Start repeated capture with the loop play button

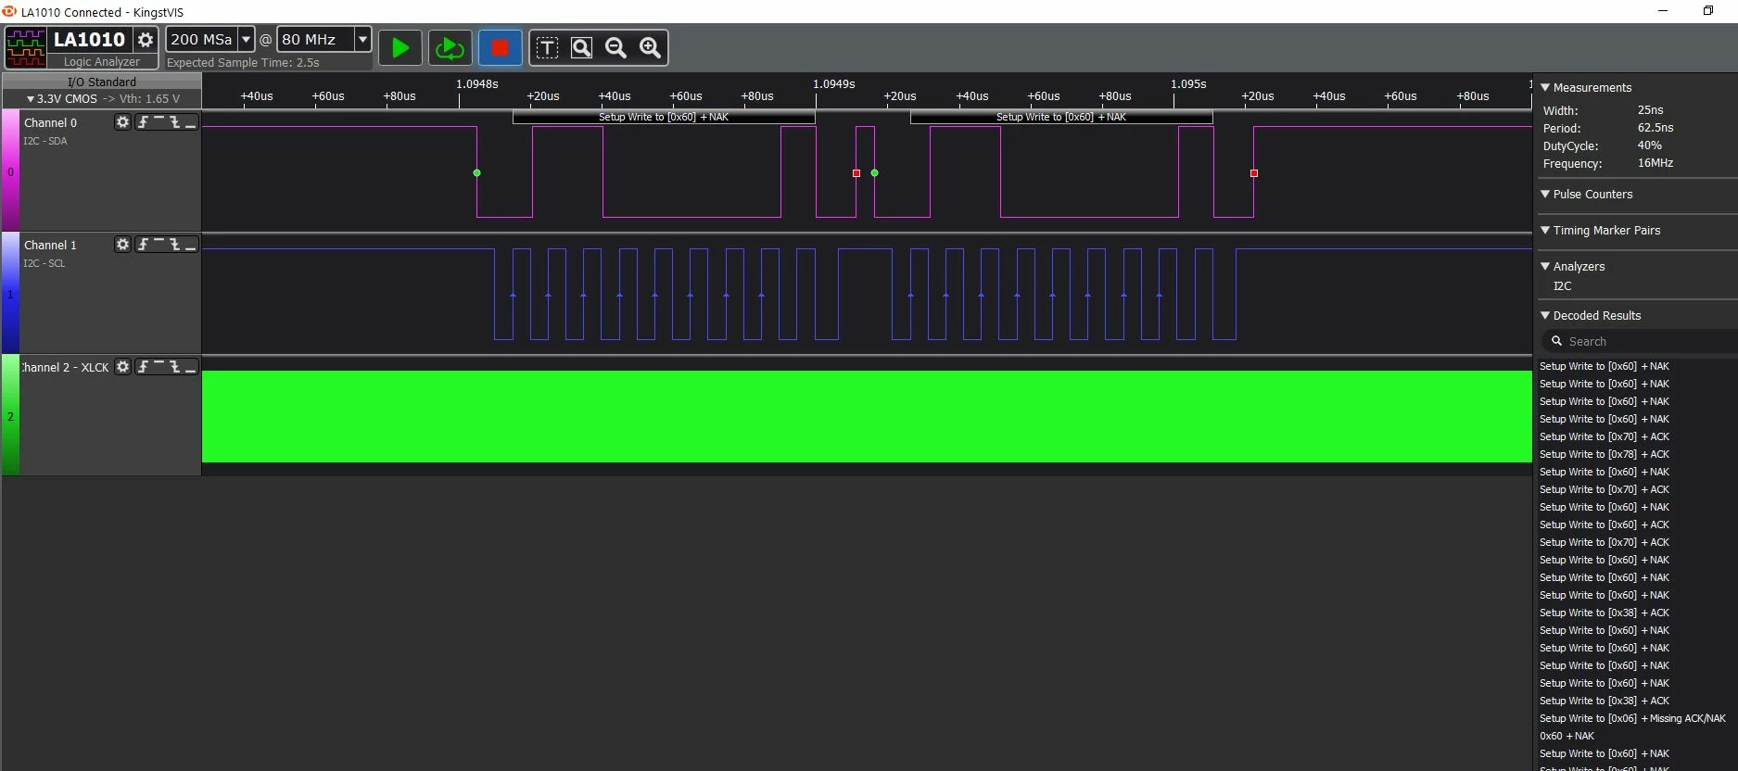click(x=450, y=47)
